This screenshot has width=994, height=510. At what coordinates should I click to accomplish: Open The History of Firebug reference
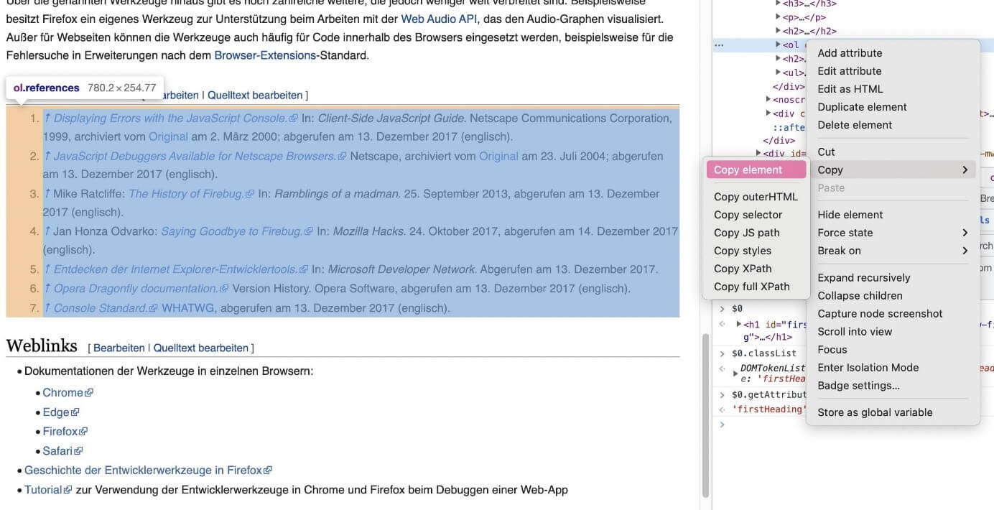[191, 193]
